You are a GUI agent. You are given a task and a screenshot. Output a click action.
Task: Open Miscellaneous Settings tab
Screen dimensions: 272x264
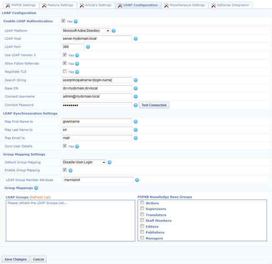tap(185, 5)
